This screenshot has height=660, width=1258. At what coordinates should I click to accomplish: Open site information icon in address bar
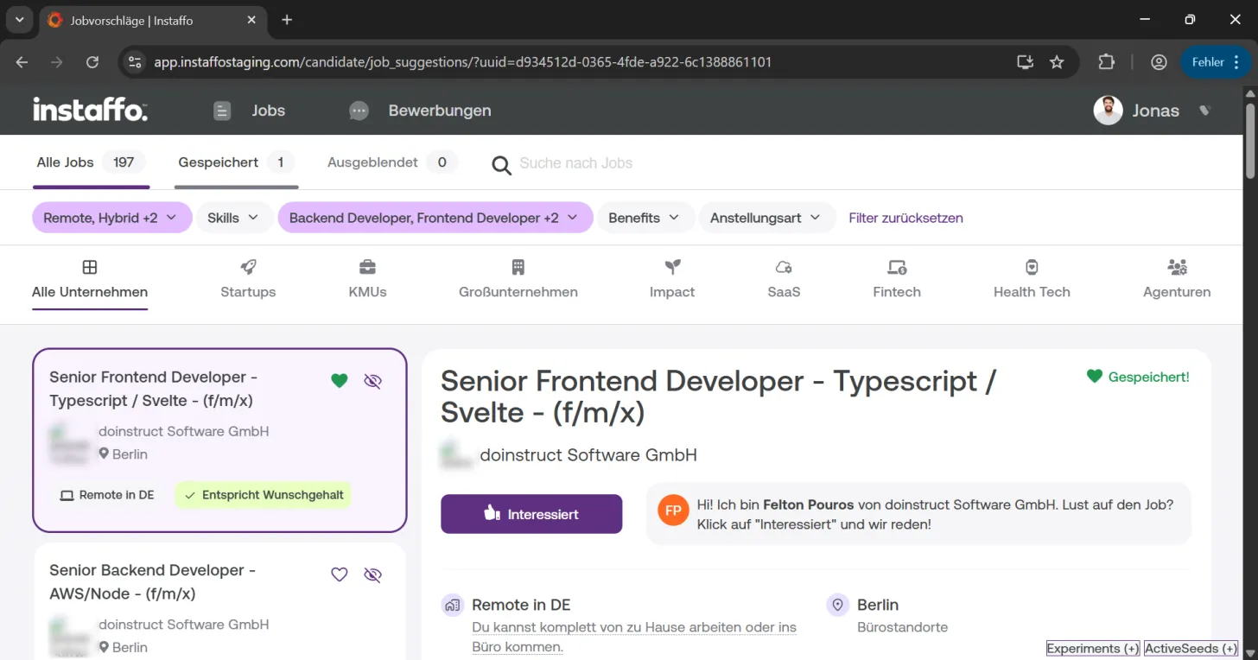point(134,62)
